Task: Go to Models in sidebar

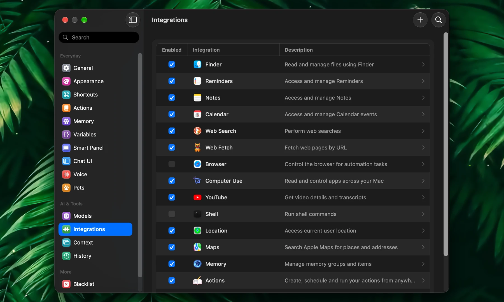Action: pyautogui.click(x=95, y=216)
